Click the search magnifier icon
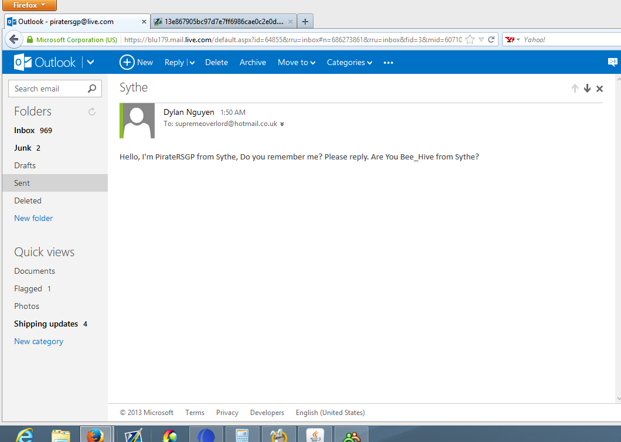Screen dimensions: 621x442 (x=92, y=89)
